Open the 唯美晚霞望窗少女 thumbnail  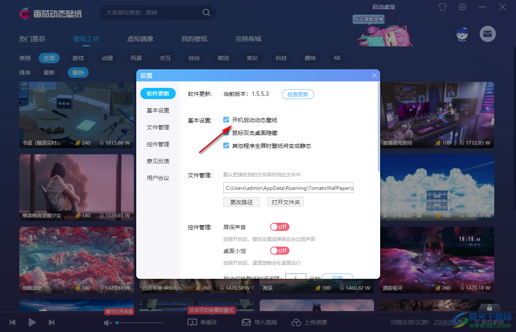coord(77,187)
